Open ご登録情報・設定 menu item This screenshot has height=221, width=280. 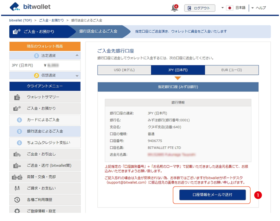click(x=45, y=209)
